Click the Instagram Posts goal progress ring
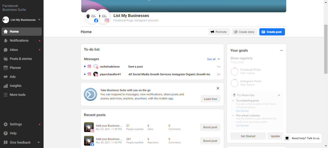 (234, 83)
